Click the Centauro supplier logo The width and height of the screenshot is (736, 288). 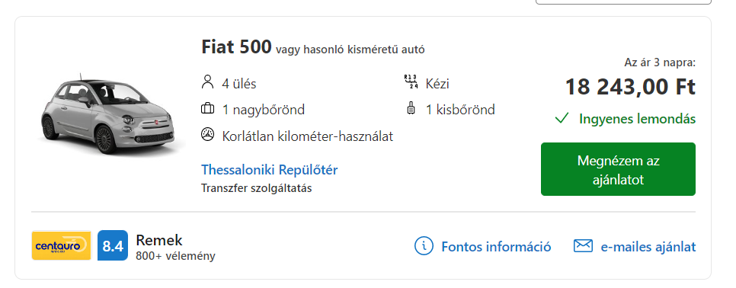click(x=61, y=245)
